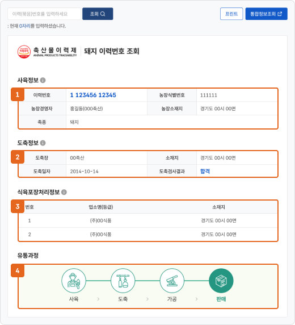Image resolution: width=295 pixels, height=325 pixels.
Task: Click the 유통과정 section heading
Action: point(28,255)
